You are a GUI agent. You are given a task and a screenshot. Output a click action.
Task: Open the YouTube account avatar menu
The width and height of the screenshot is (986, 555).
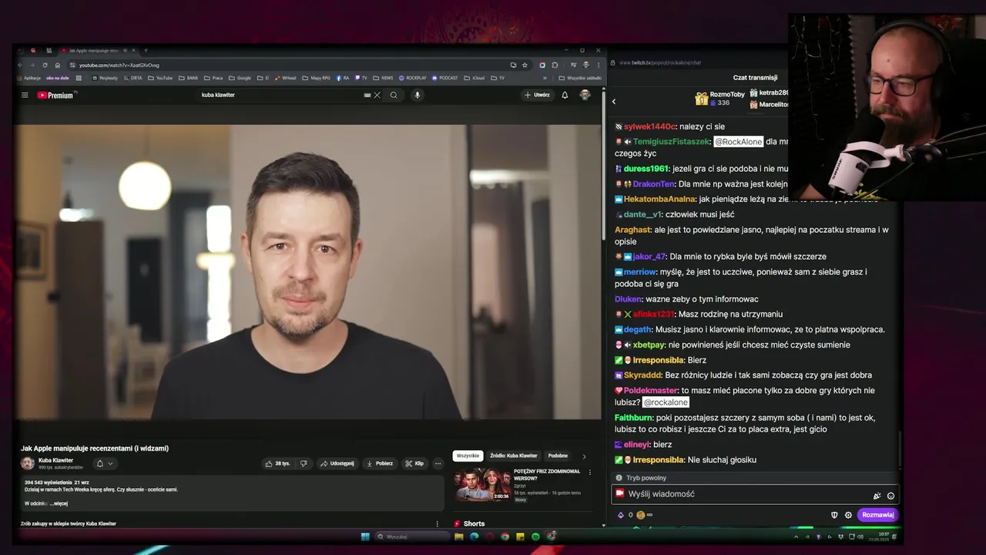tap(585, 95)
